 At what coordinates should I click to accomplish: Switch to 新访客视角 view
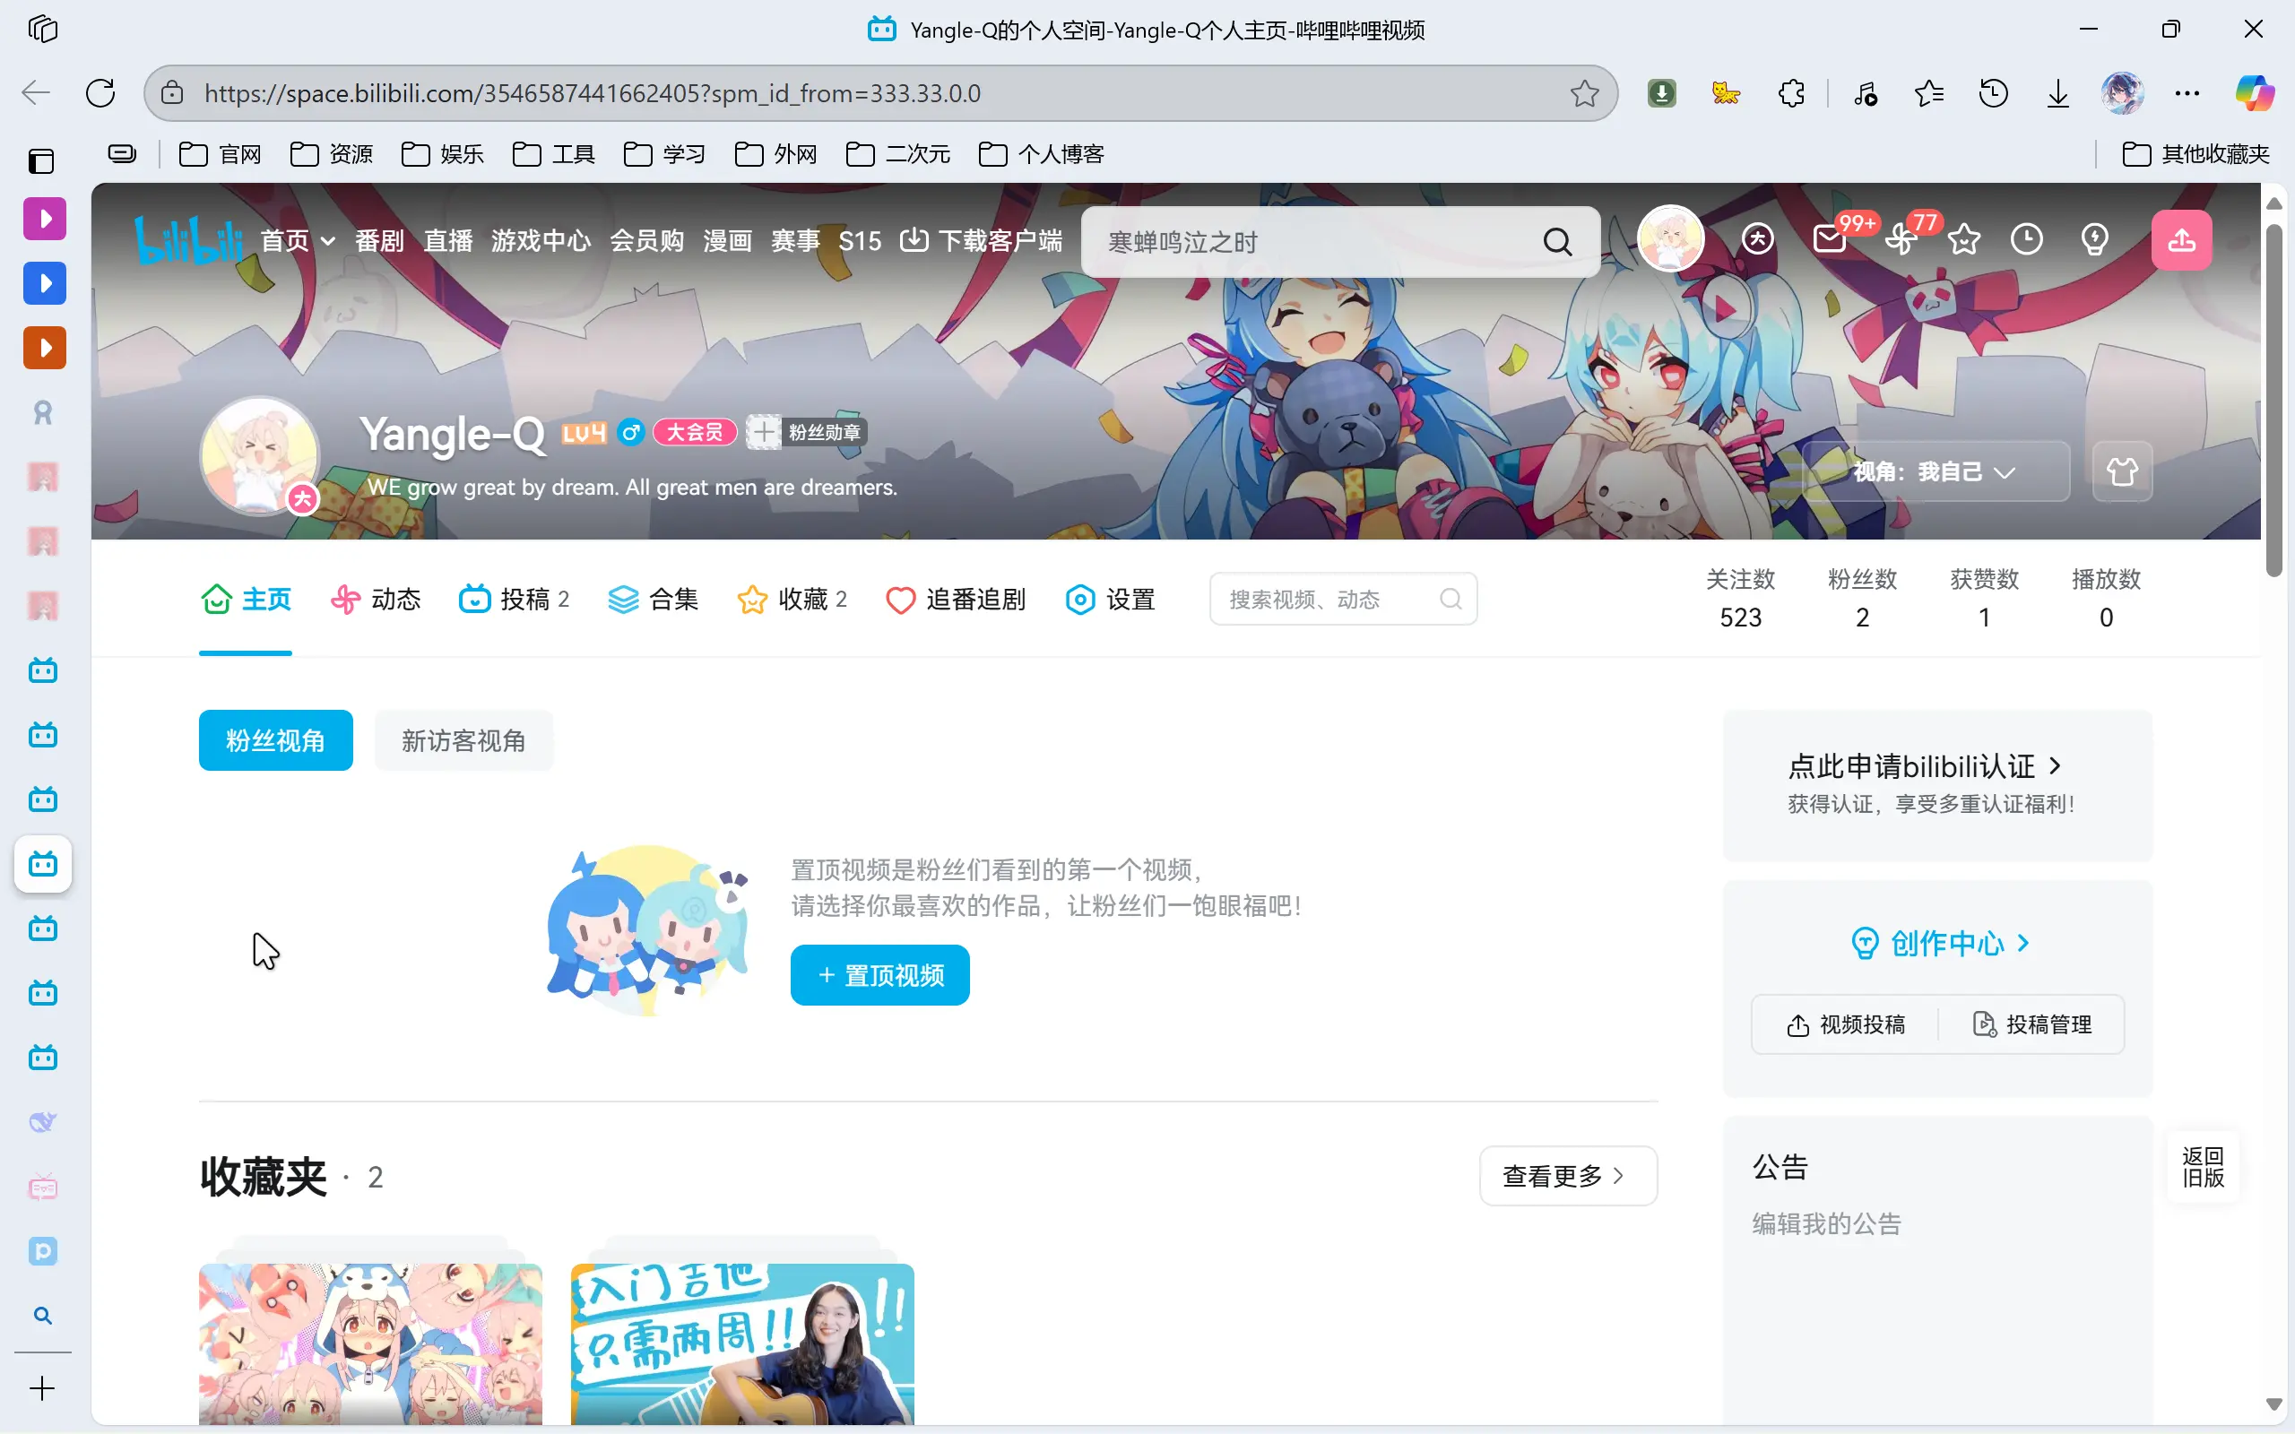click(463, 740)
